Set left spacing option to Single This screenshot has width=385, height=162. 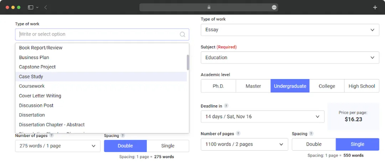pos(168,146)
